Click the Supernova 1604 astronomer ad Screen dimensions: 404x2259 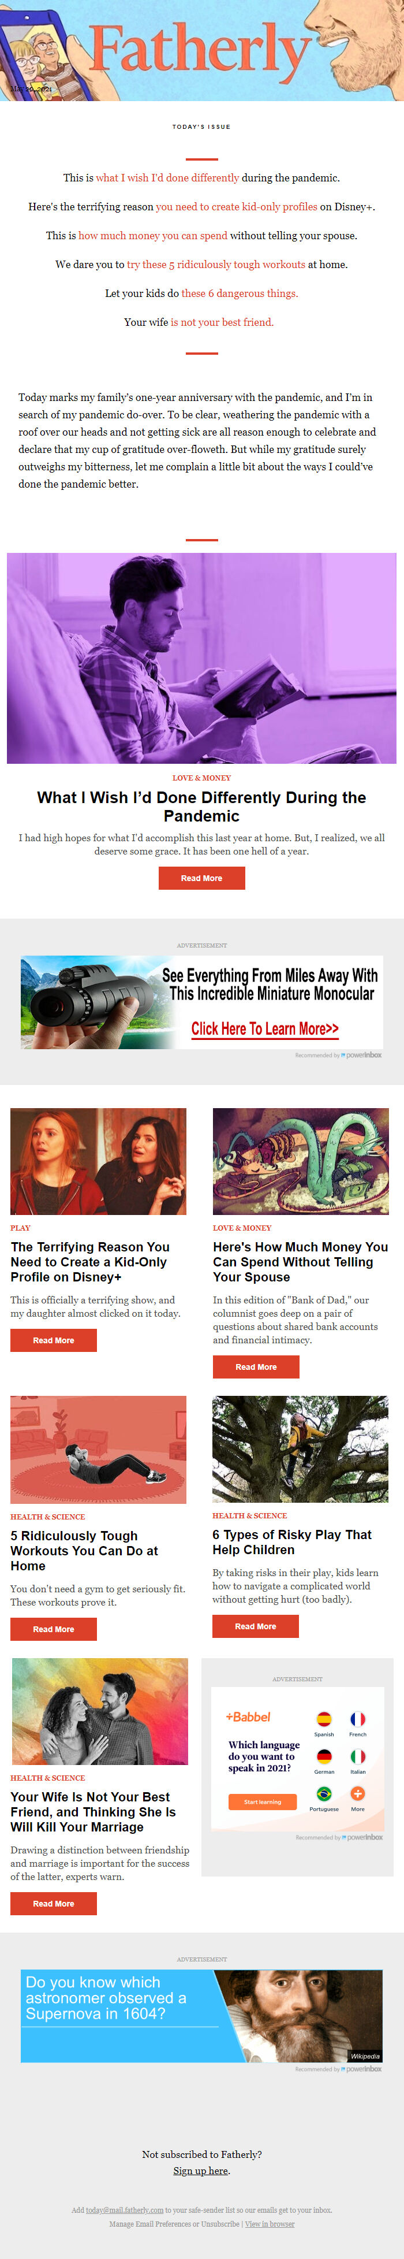click(x=201, y=2016)
